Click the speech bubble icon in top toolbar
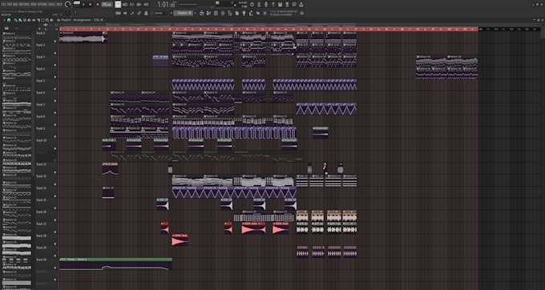 pyautogui.click(x=294, y=5)
